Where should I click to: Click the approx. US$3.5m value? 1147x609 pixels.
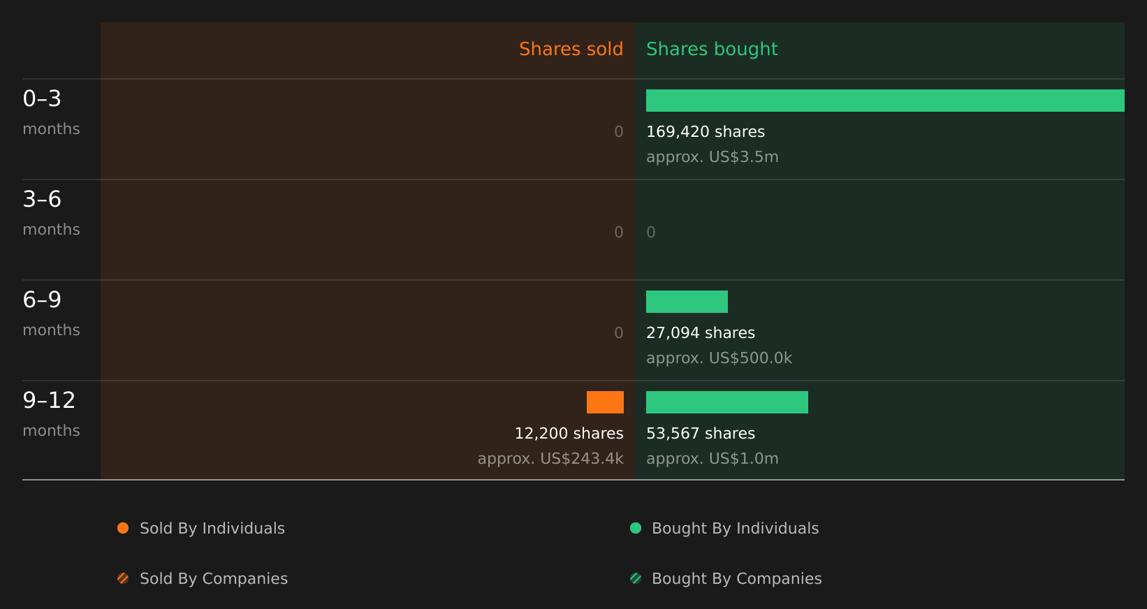[713, 156]
